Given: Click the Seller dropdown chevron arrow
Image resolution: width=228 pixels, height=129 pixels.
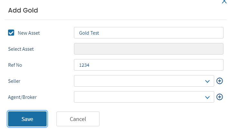Looking at the screenshot, I should (207, 81).
